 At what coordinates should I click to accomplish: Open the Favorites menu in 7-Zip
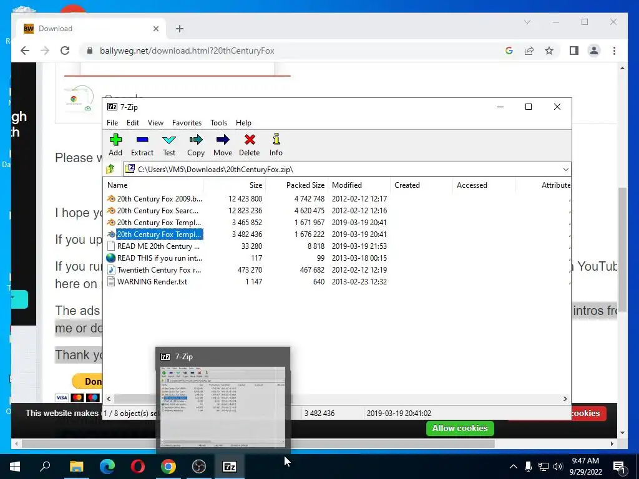[x=187, y=123]
